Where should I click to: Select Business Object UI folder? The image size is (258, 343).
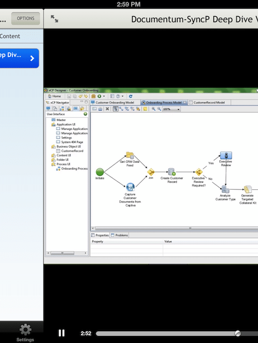pos(66,146)
